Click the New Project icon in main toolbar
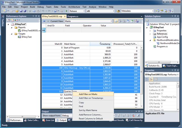This screenshot has height=128, width=182. coord(5,11)
